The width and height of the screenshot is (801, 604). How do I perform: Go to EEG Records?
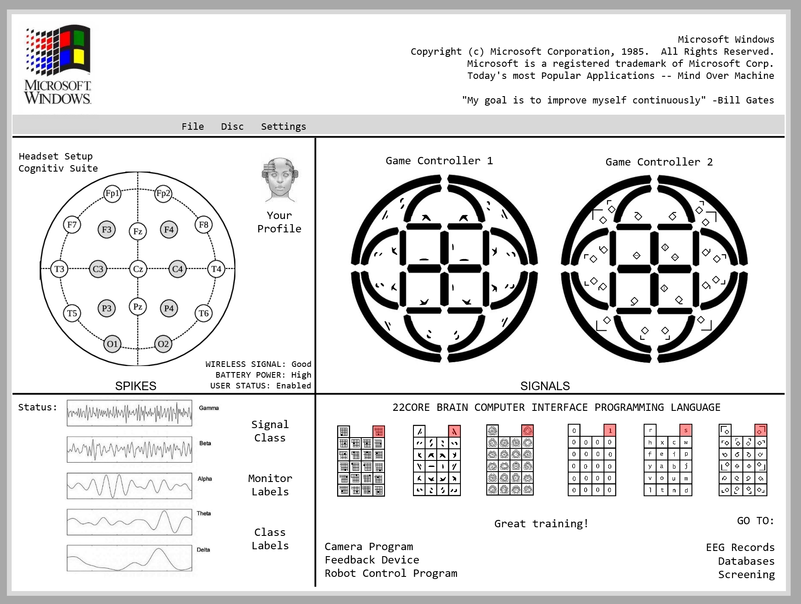[740, 548]
